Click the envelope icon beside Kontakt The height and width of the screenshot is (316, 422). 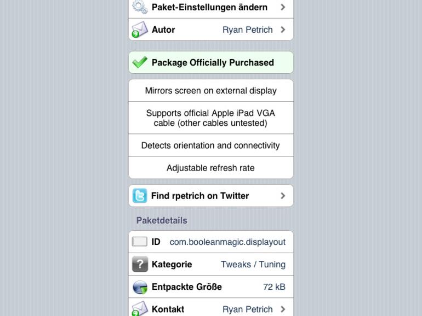140,309
